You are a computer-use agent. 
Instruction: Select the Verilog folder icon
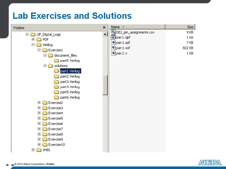(x=39, y=45)
